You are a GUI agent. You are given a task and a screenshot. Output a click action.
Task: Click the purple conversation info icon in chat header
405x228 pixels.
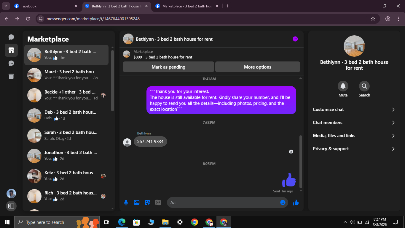295,39
